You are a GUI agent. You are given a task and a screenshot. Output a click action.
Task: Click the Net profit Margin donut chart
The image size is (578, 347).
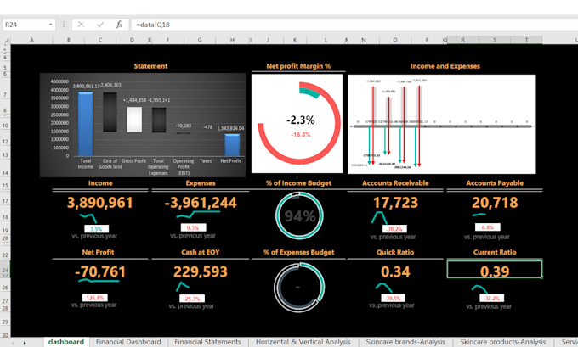297,123
